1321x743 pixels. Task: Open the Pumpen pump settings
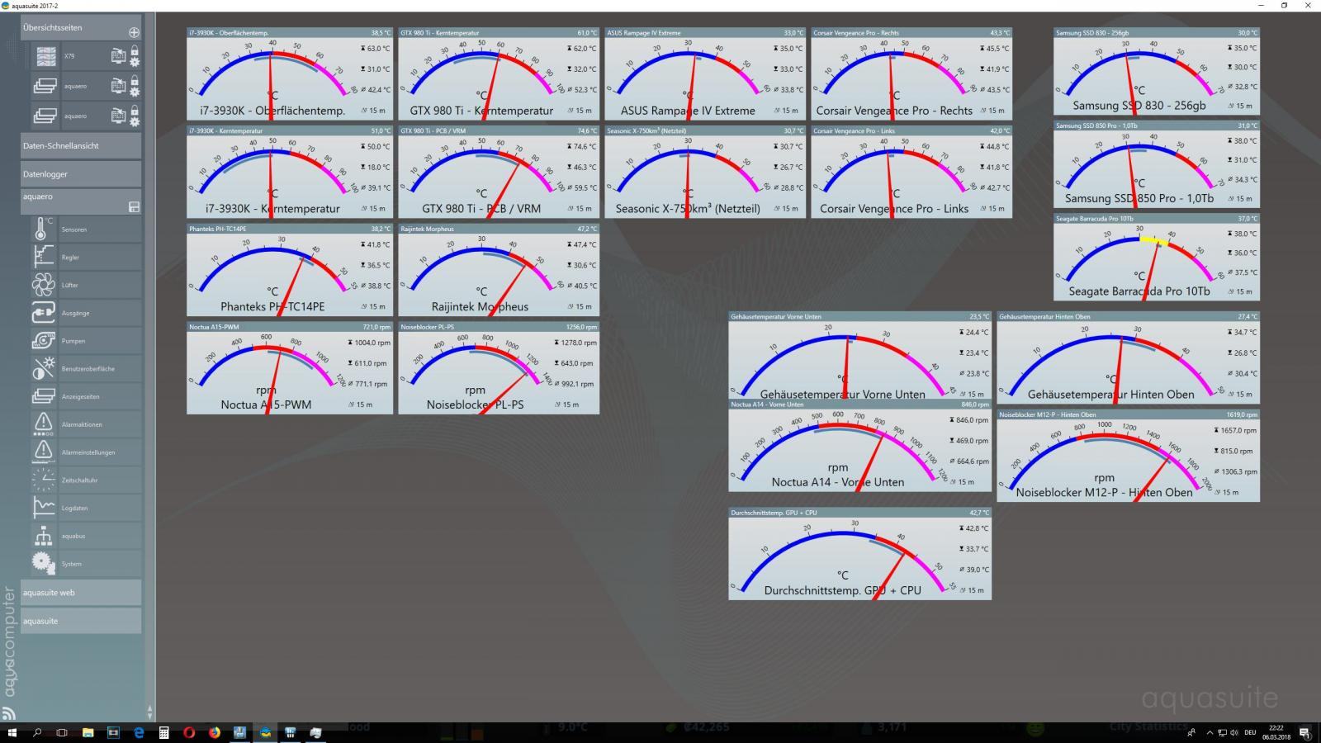(43, 341)
